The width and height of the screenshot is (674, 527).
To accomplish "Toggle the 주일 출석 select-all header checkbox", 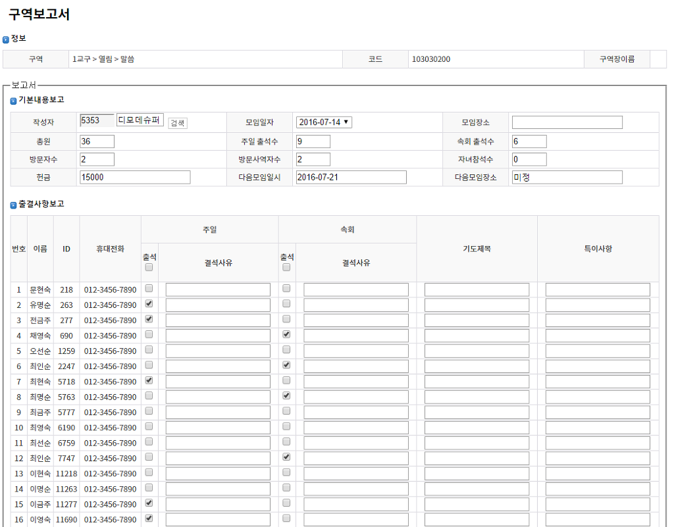I will (x=149, y=268).
